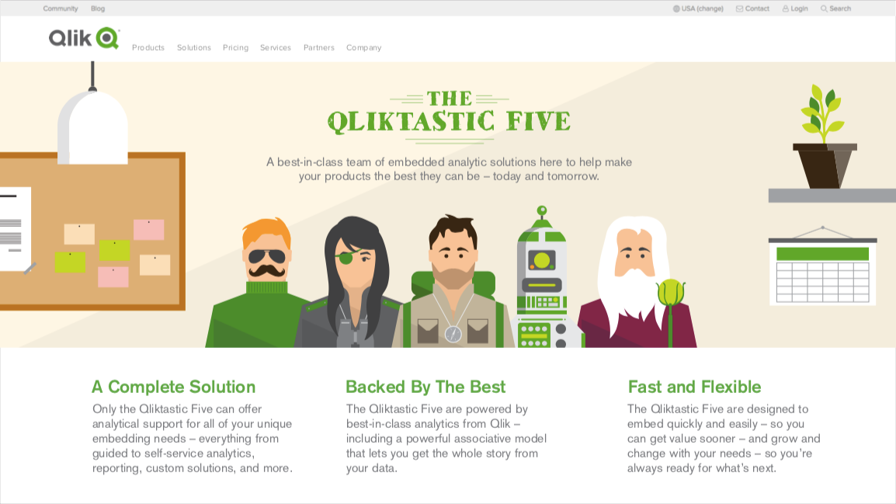Click USA (change) region link

[703, 9]
